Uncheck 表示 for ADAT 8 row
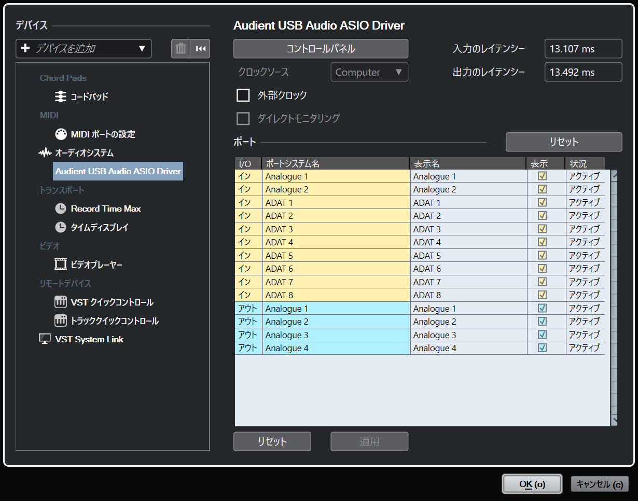Screen dimensions: 638x501 543,295
